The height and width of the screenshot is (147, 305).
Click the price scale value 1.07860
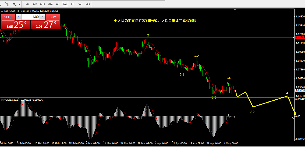coord(300,70)
